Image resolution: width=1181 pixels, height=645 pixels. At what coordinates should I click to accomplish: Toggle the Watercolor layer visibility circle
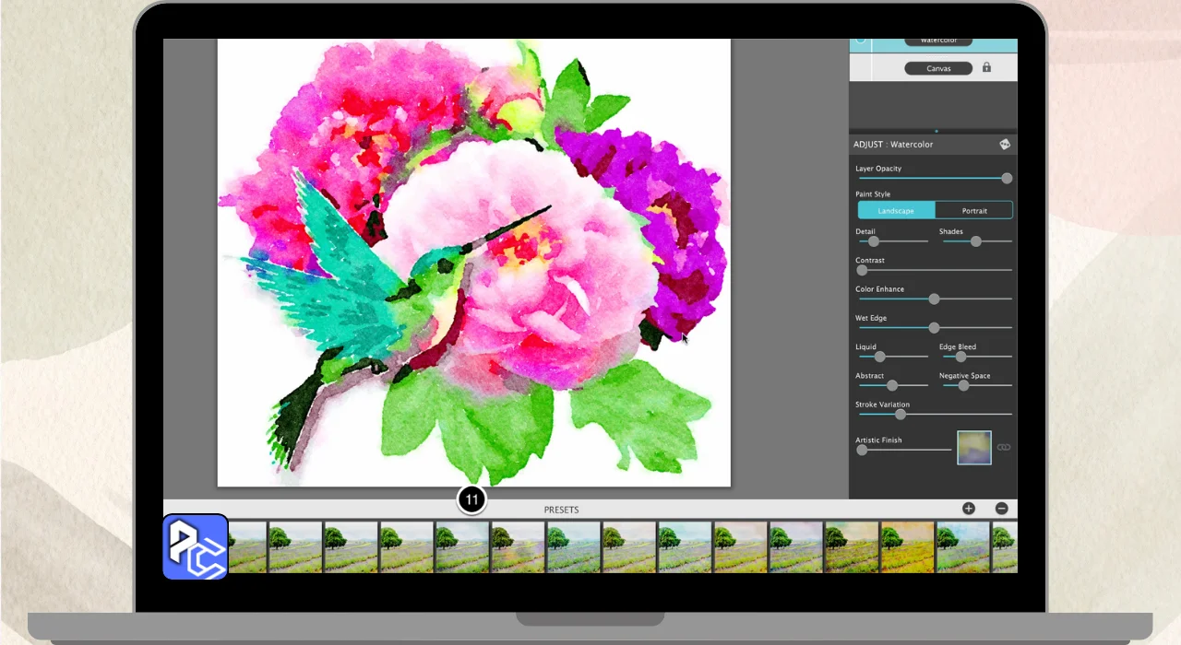pos(861,41)
